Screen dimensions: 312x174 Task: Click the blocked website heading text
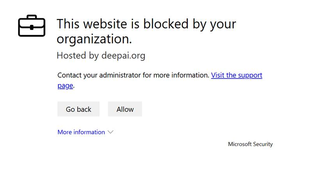coord(146,24)
